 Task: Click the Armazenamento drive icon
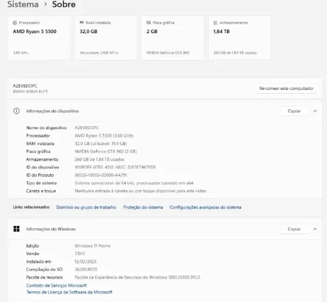click(215, 23)
